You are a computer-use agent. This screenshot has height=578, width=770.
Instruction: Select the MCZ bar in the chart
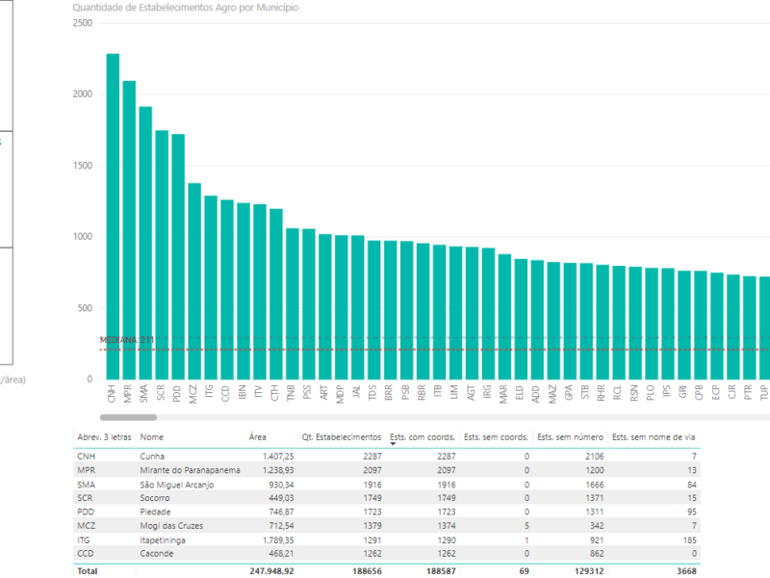(194, 281)
